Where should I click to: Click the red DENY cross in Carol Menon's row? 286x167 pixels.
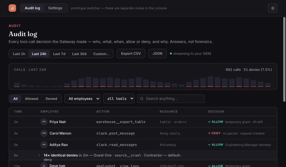[x=209, y=133]
